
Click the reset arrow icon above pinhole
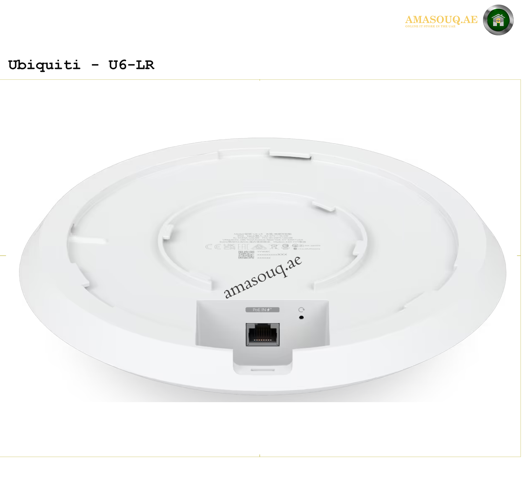pos(301,310)
